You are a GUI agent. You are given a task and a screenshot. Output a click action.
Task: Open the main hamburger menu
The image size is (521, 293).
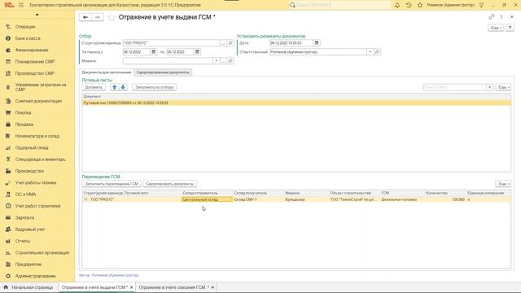tap(21, 5)
